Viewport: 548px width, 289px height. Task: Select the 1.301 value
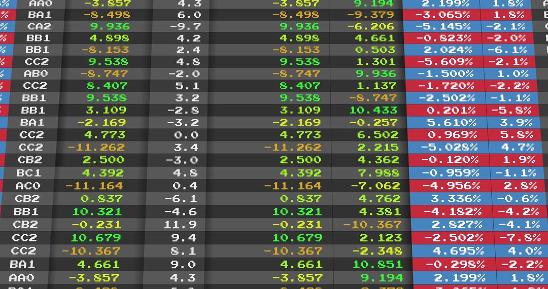[375, 62]
